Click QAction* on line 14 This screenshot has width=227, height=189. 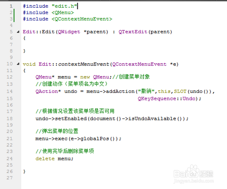click(48, 92)
